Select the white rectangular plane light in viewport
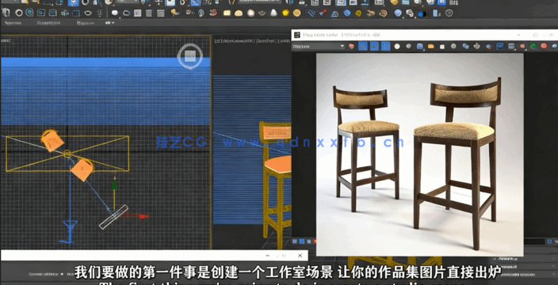The image size is (558, 285). 113,216
